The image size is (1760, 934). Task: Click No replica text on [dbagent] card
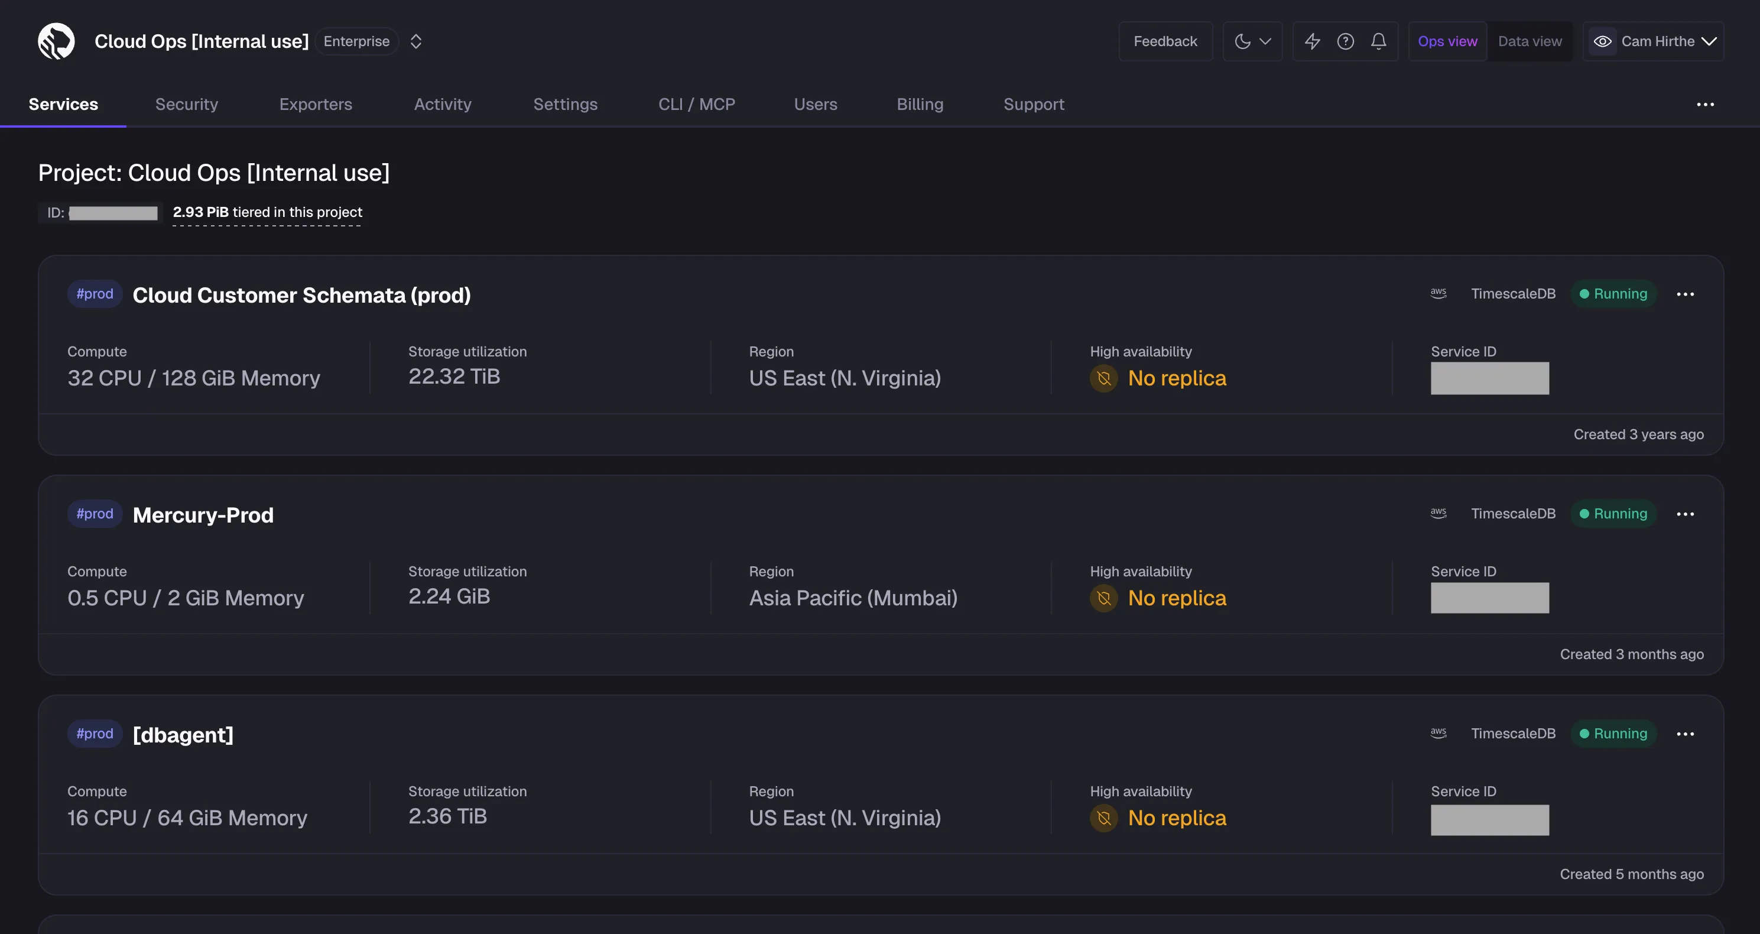pyautogui.click(x=1177, y=818)
